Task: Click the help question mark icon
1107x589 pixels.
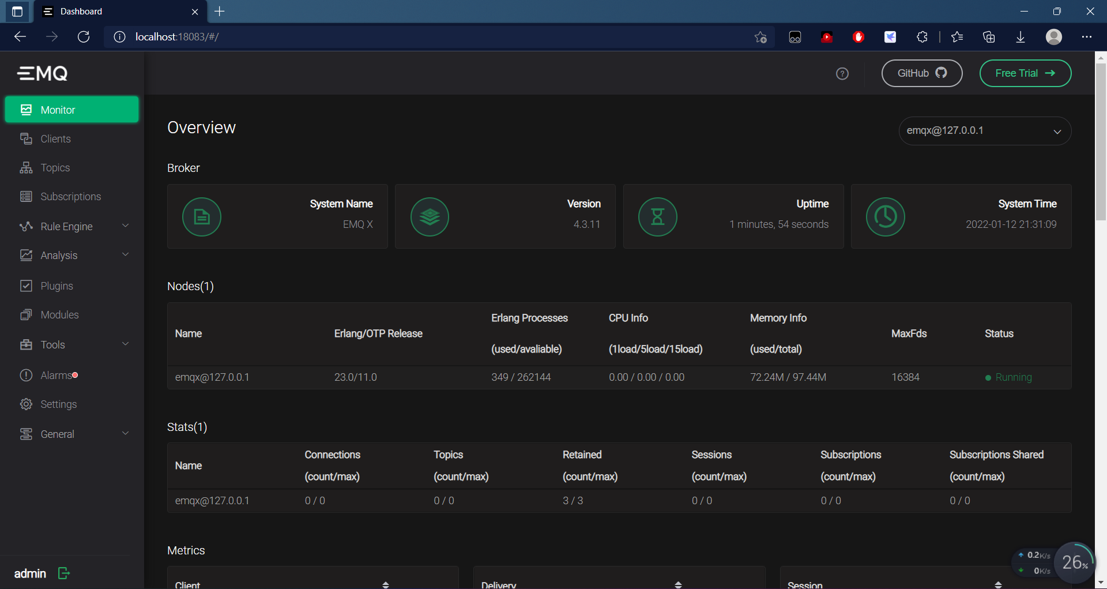Action: click(x=842, y=74)
